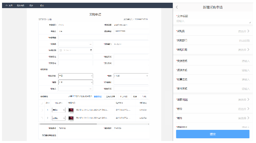Open calendar icon in 采购日期 field

[91, 50]
